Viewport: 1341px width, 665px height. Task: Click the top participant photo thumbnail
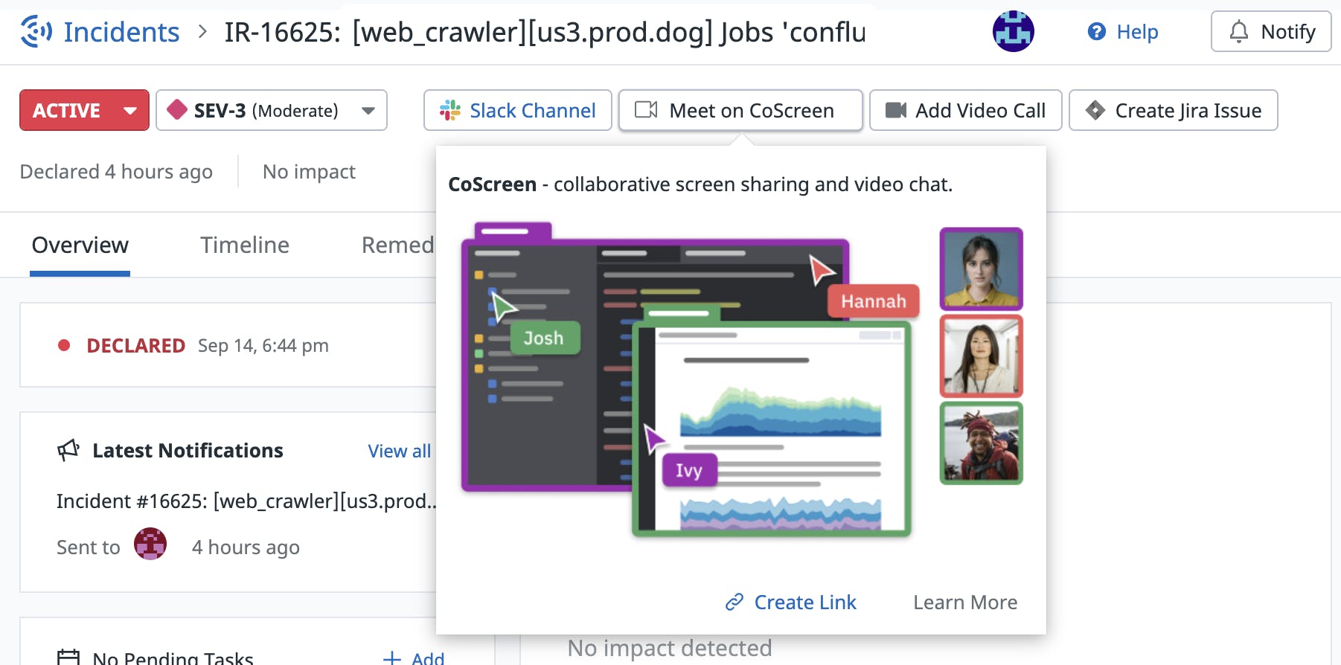coord(981,269)
